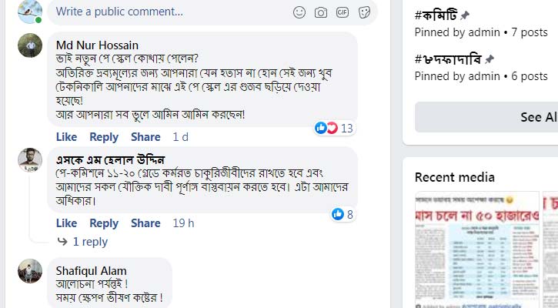View the 8 likes on Helal's comment
Screen dimensions: 558x308
(343, 214)
